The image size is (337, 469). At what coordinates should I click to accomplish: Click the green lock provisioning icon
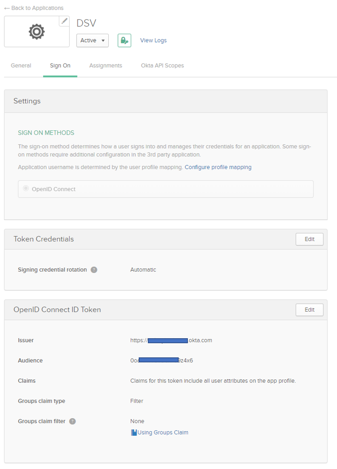[124, 40]
